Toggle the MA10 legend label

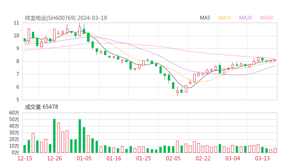coord(225,18)
